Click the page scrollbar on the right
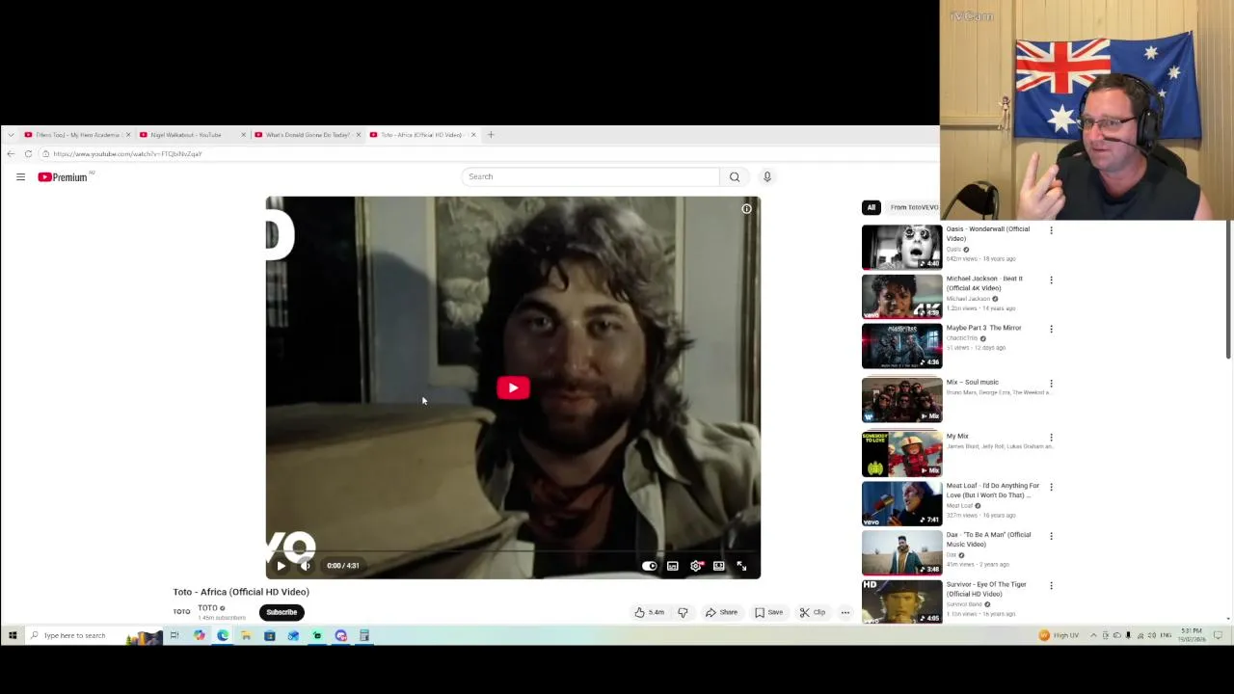 (1229, 289)
